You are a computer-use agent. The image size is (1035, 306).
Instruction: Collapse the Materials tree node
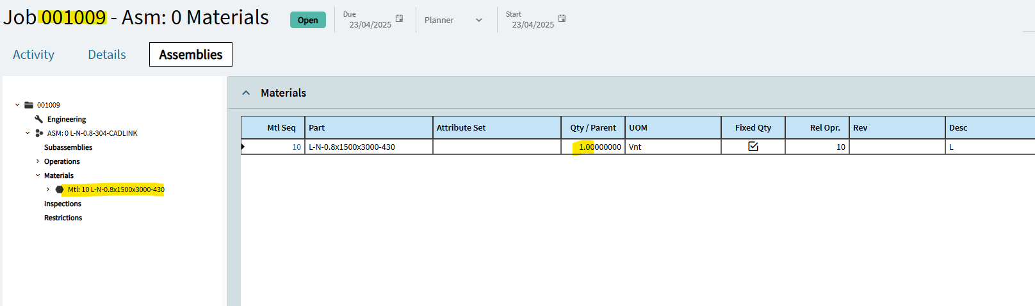[38, 175]
